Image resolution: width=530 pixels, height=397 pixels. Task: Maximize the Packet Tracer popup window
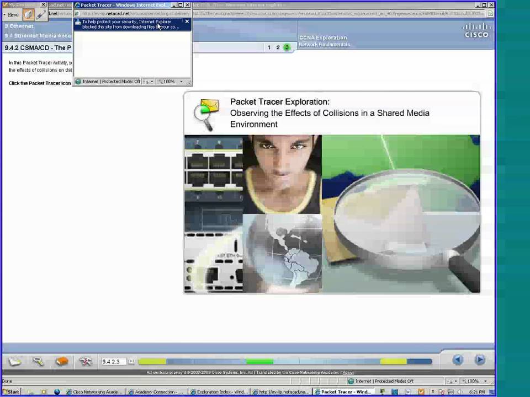point(181,5)
